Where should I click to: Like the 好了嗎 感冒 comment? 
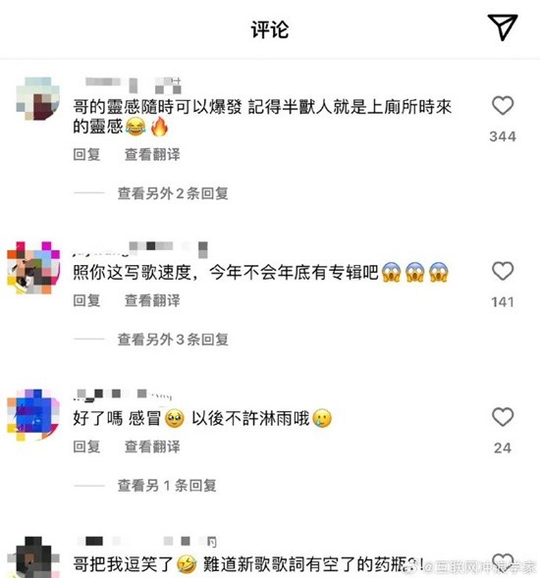click(503, 417)
